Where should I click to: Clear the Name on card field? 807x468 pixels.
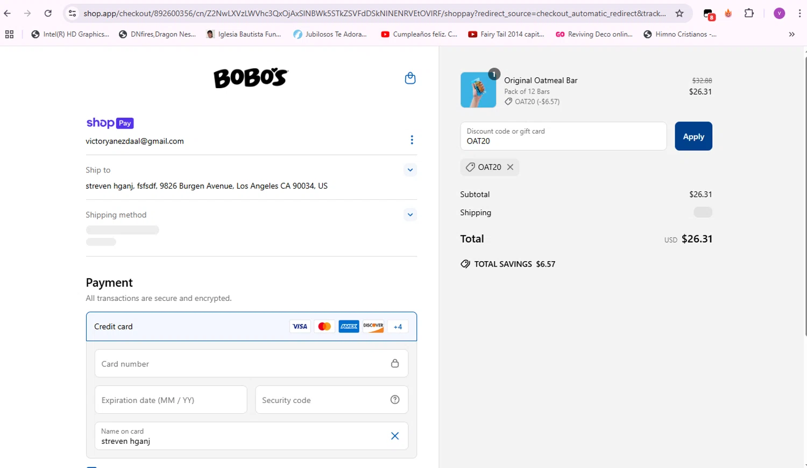[395, 436]
